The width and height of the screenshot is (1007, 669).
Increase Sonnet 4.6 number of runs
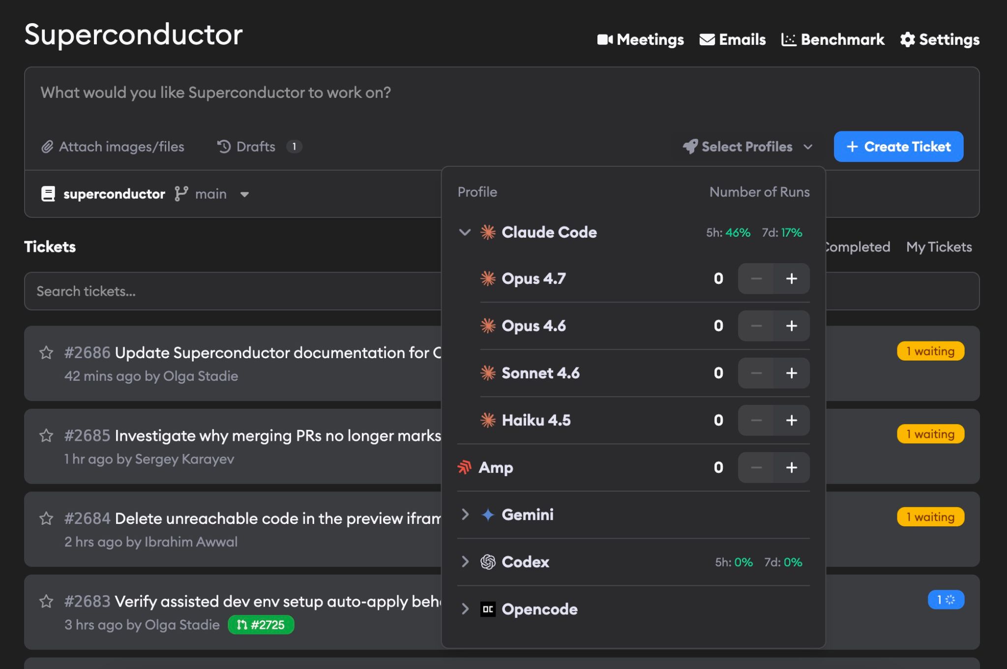(x=792, y=373)
